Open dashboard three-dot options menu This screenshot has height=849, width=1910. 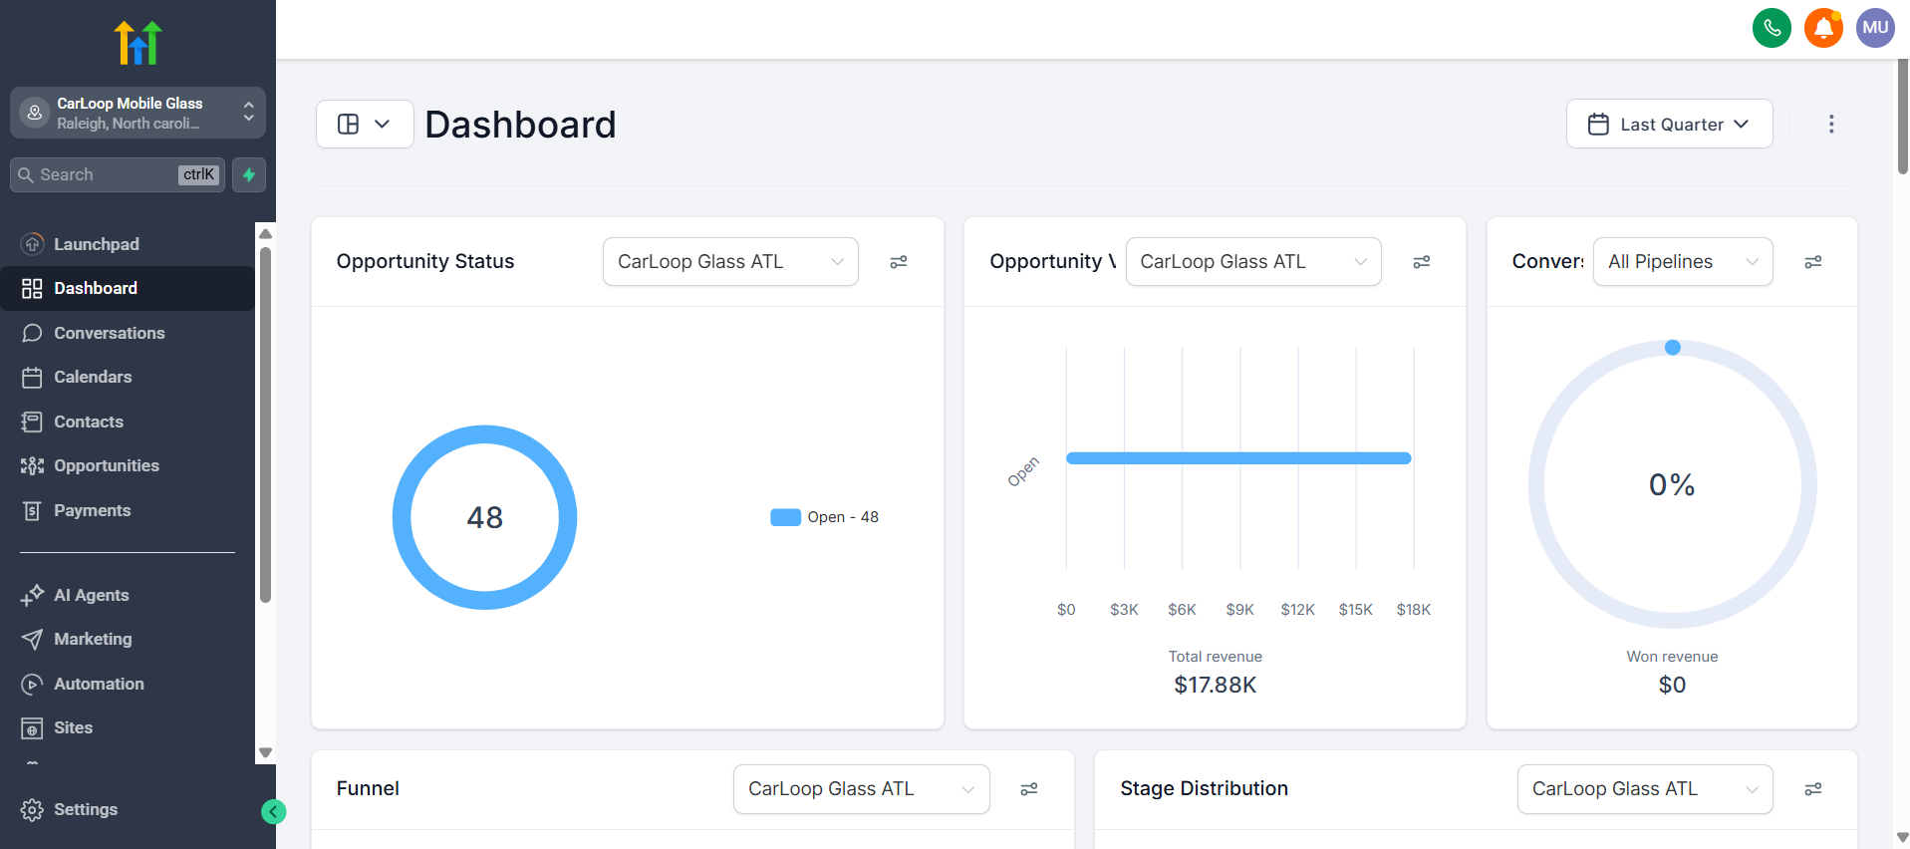[x=1830, y=124]
